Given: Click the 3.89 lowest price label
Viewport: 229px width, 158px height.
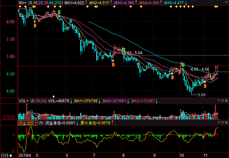Looking at the screenshot, I should (x=201, y=95).
